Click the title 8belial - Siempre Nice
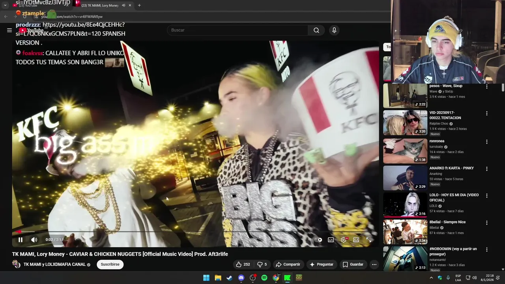Image resolution: width=505 pixels, height=284 pixels. coord(447,222)
